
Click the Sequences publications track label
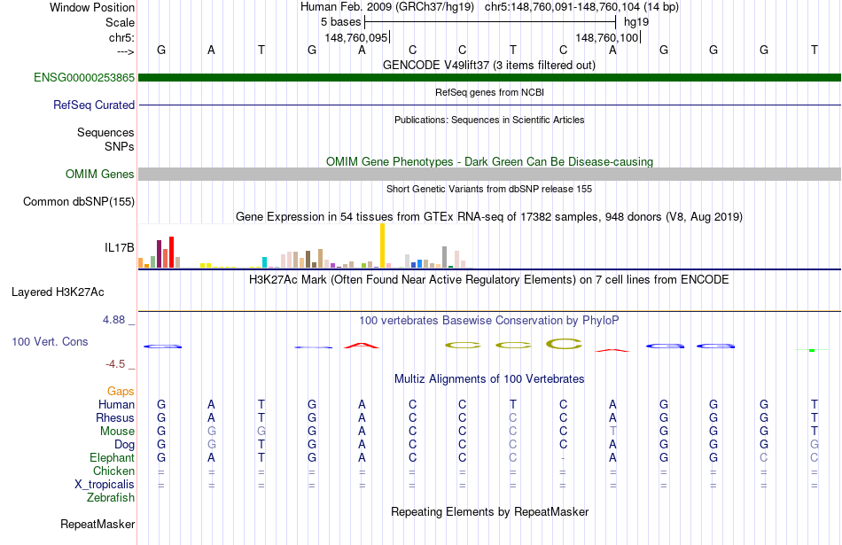tap(105, 132)
